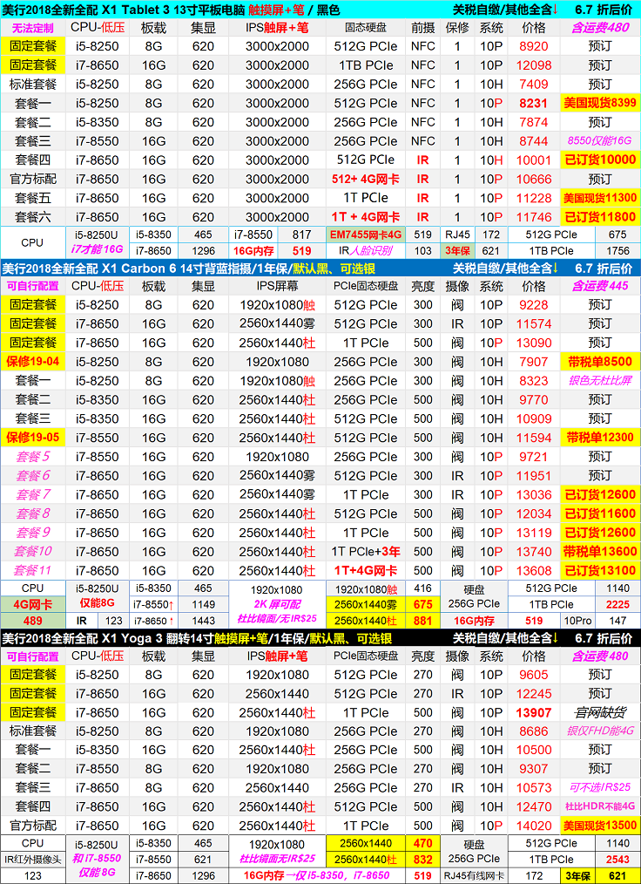Click the RJ45有线网卡 cell
The height and width of the screenshot is (884, 641).
coord(474,876)
